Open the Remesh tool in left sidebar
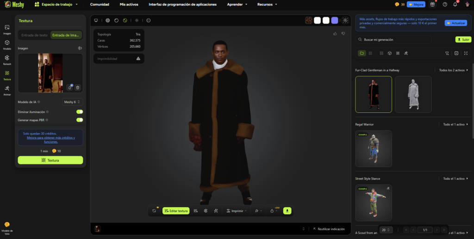The width and height of the screenshot is (474, 239). point(7,60)
